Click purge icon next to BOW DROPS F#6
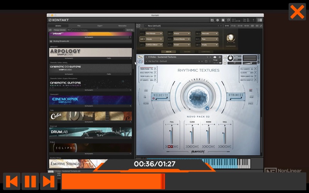The height and width of the screenshot is (193, 309). [155, 73]
